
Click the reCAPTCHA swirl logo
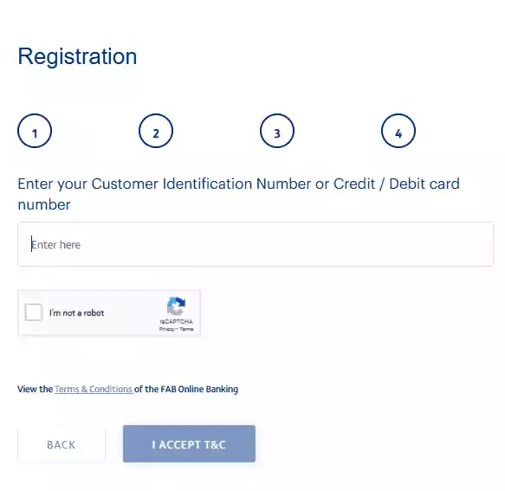(x=176, y=306)
